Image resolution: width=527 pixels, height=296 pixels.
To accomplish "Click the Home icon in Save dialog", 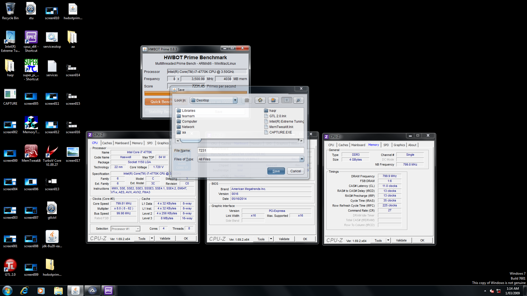I will [x=260, y=100].
